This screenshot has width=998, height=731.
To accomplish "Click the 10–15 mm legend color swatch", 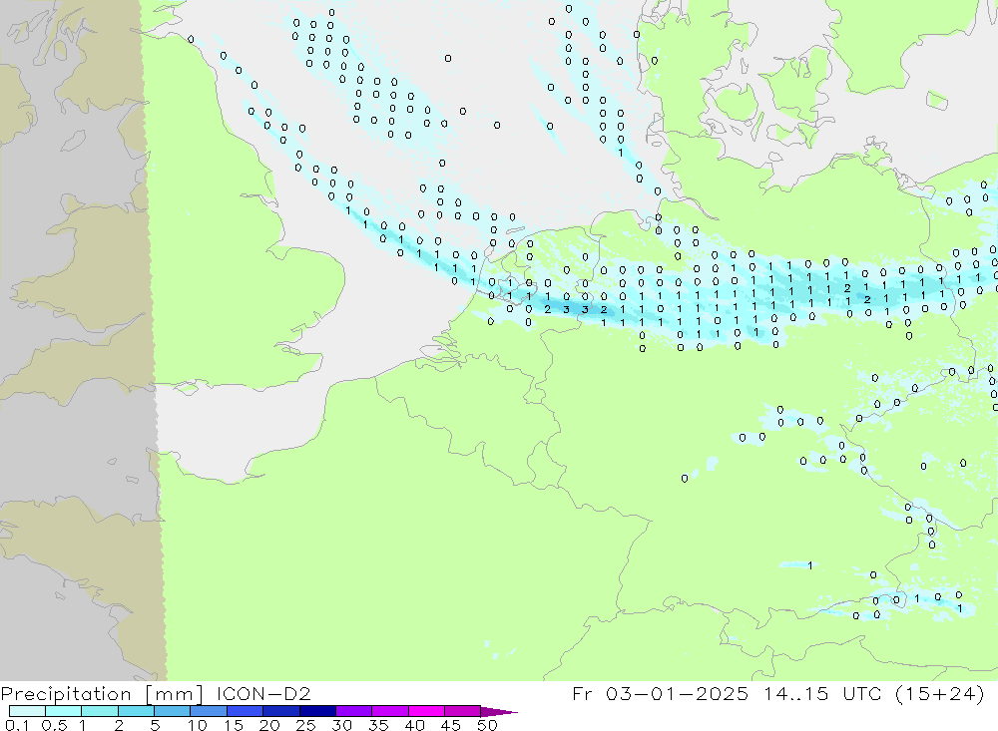I will (209, 711).
